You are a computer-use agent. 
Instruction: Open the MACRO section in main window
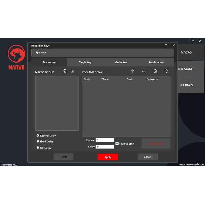191,52
